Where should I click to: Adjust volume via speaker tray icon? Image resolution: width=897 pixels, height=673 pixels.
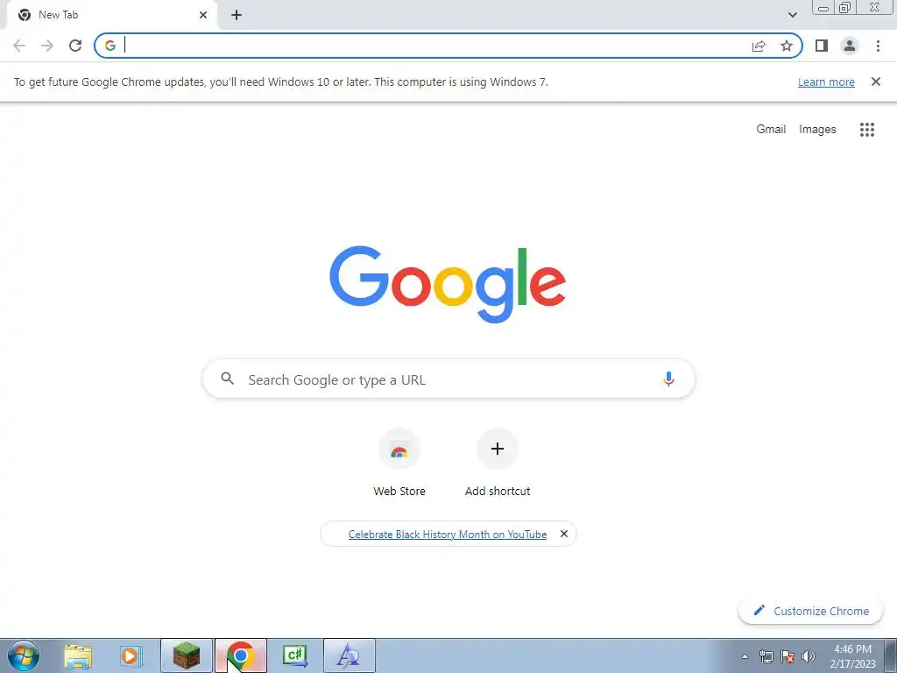[x=809, y=656]
